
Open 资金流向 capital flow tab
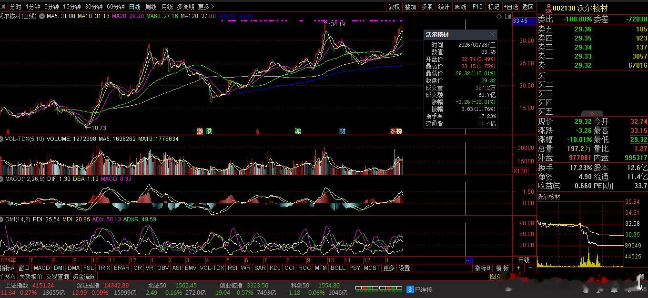click(84, 277)
